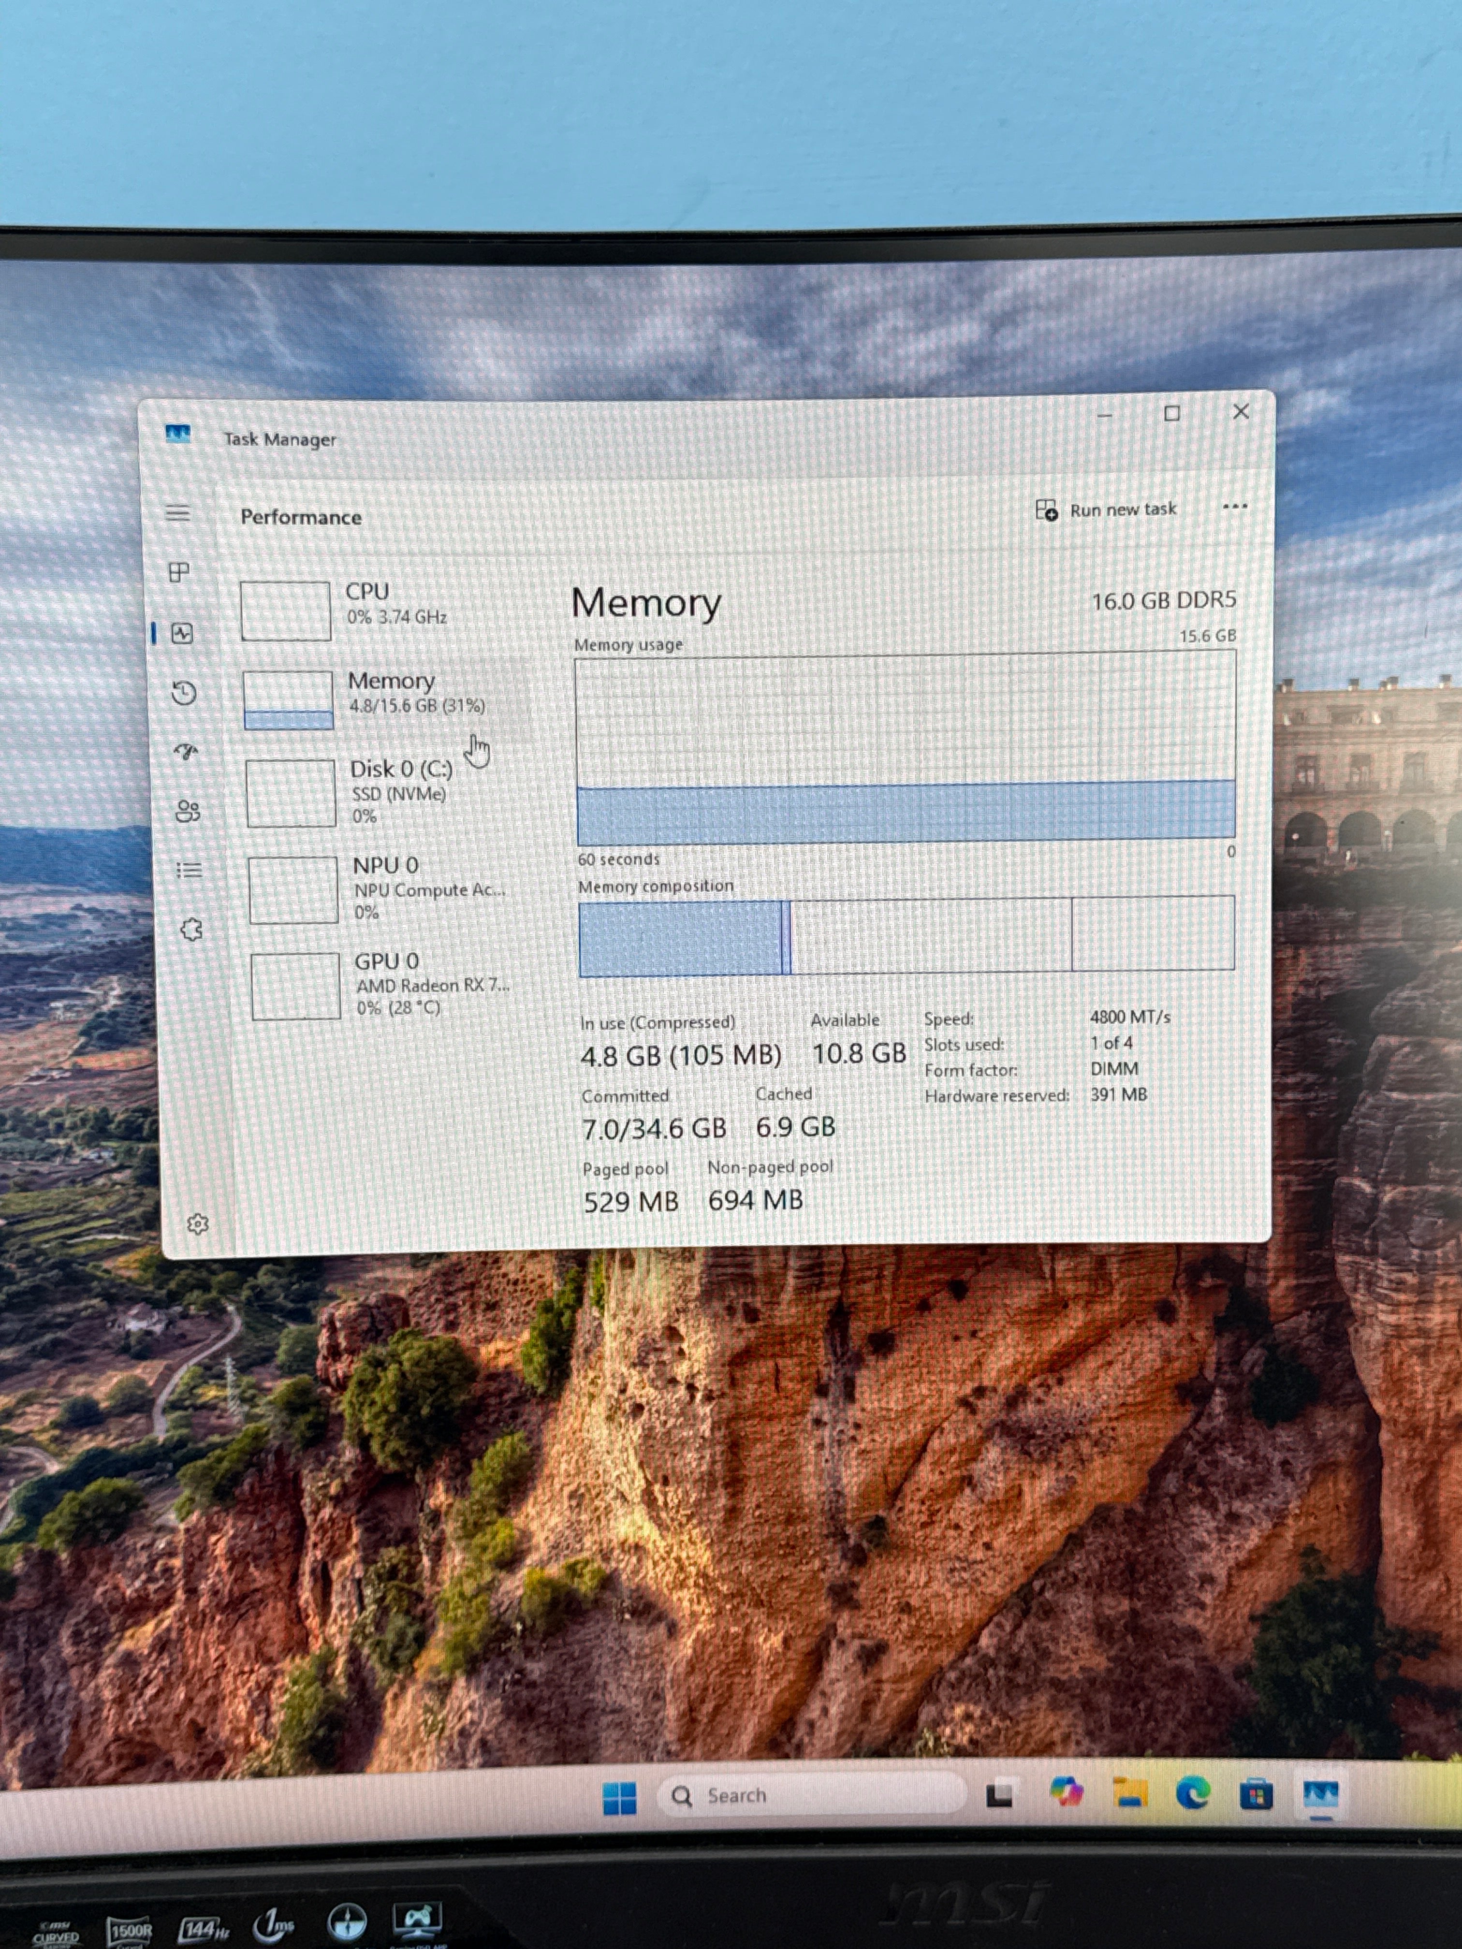This screenshot has height=1949, width=1462.
Task: Open the Users page icon
Action: [188, 811]
